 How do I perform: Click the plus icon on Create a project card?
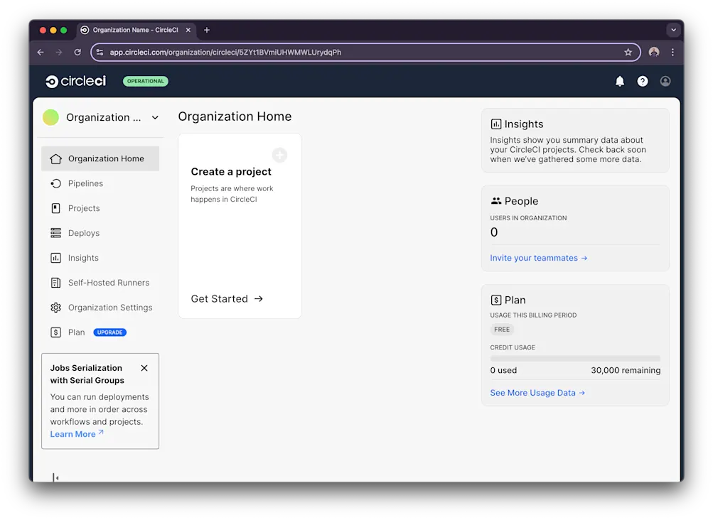pos(279,155)
